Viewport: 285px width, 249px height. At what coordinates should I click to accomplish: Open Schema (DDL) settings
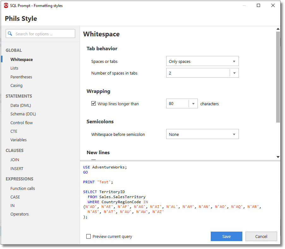(23, 114)
